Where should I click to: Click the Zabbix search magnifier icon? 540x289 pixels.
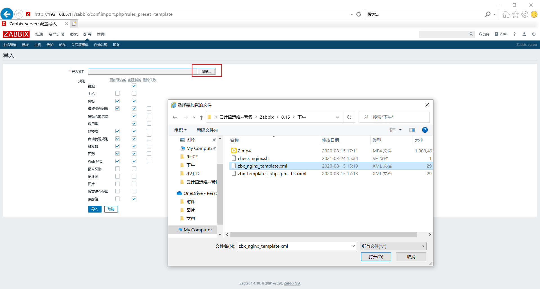pos(471,34)
